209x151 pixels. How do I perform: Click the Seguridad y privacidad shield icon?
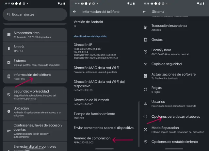pyautogui.click(x=9, y=94)
